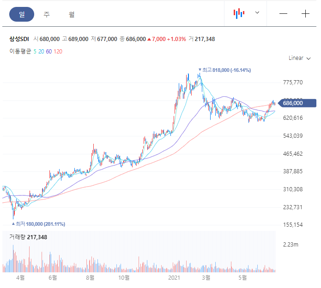Toggle the 120-day moving average
321x288 pixels.
point(58,52)
